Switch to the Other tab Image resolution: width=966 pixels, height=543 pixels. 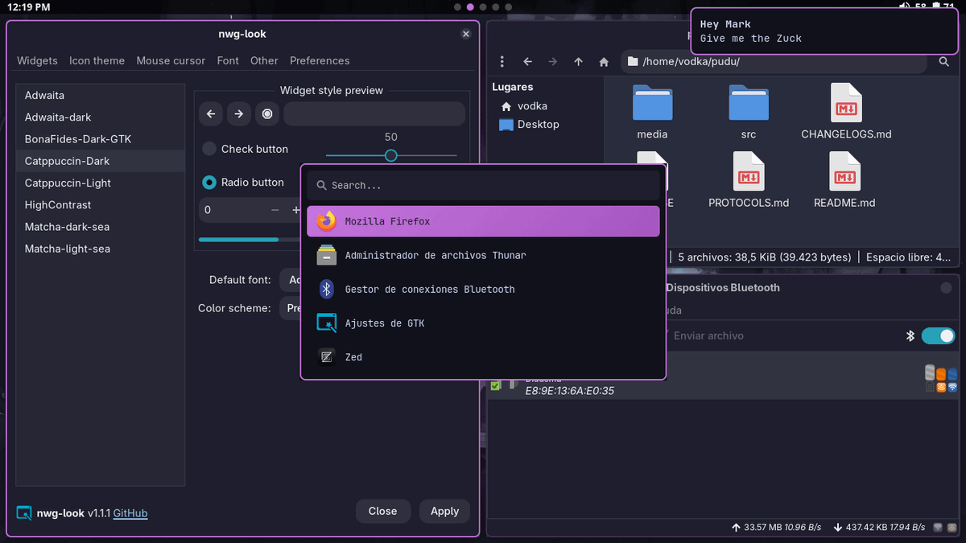(264, 60)
